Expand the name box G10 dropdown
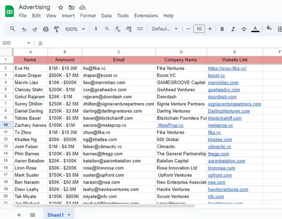 point(29,43)
